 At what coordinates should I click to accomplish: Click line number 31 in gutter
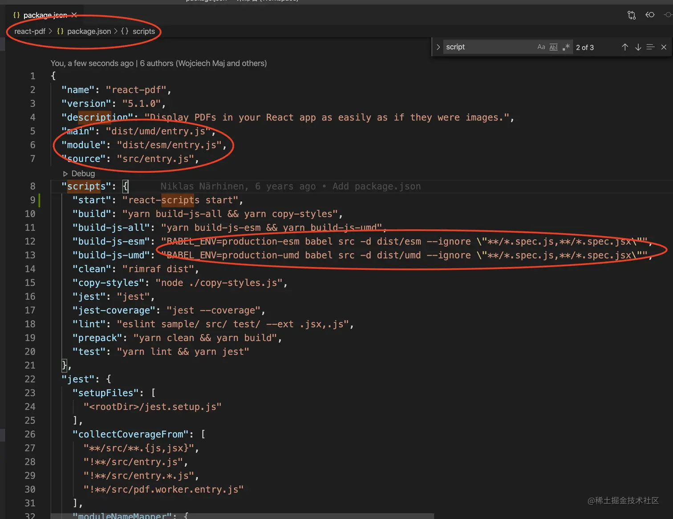(30, 503)
